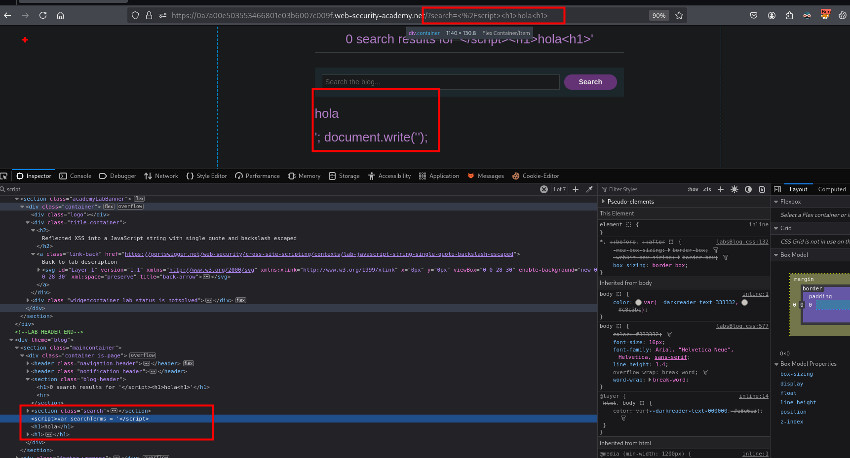Pick a color with the eyedropper

(589, 189)
